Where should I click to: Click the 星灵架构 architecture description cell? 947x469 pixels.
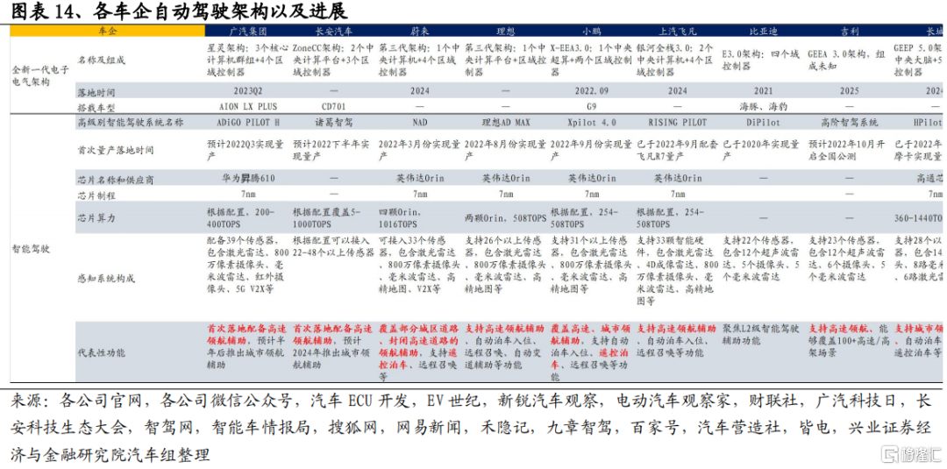(247, 60)
